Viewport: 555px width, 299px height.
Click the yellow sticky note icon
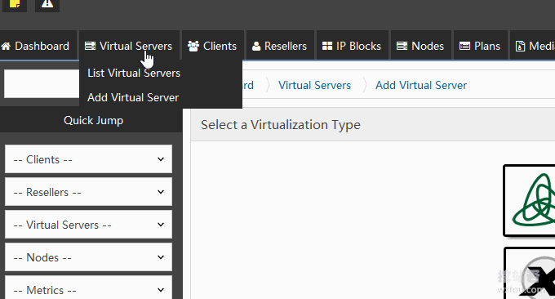tap(15, 5)
